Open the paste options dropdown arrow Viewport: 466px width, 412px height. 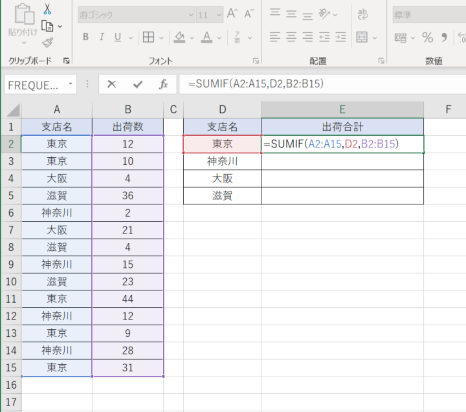point(24,43)
